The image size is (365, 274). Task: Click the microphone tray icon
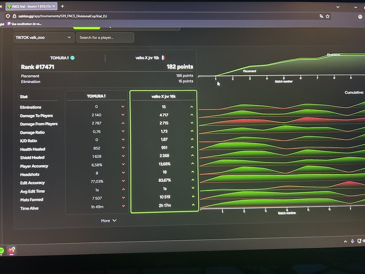352,241
